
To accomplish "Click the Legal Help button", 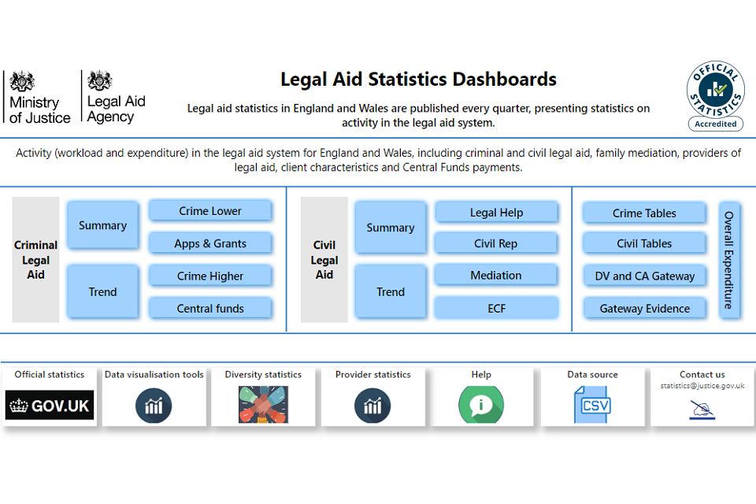I will pyautogui.click(x=496, y=213).
